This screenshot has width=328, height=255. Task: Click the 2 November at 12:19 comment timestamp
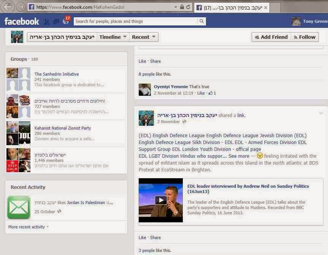(173, 93)
